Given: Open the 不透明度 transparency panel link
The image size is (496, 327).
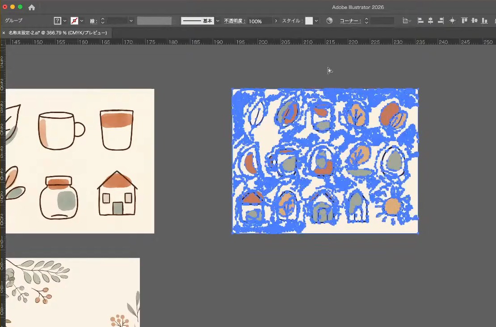Looking at the screenshot, I should tap(235, 21).
